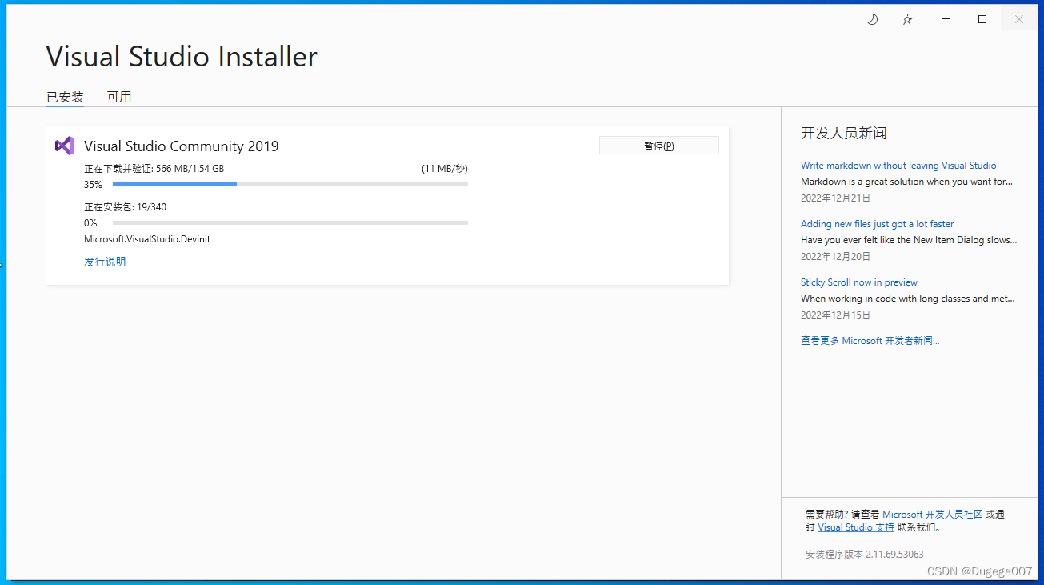This screenshot has width=1044, height=585.
Task: Select 'Visual Studio Community 2019' product title
Action: pos(182,146)
